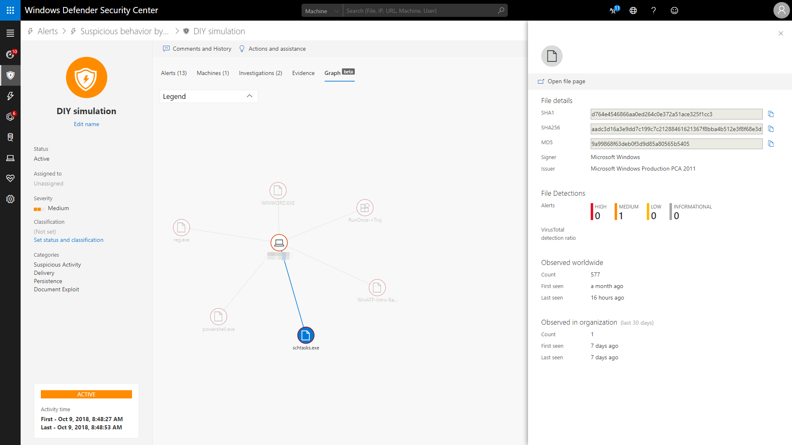The image size is (792, 445).
Task: Open Advanced hunting from the sidebar
Action: (x=10, y=137)
